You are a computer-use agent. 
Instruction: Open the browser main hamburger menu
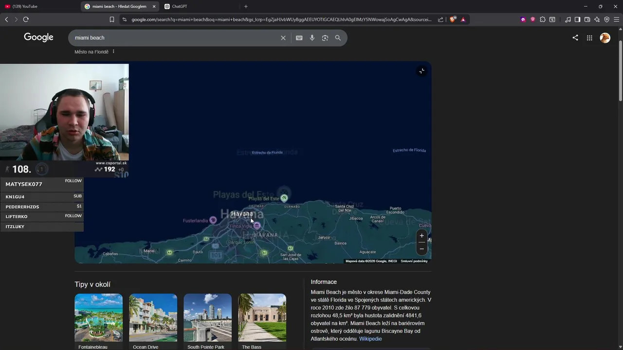[617, 19]
